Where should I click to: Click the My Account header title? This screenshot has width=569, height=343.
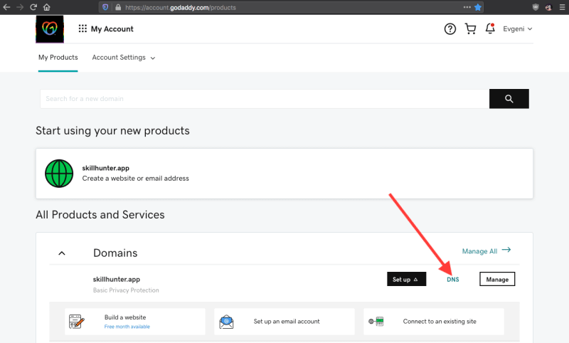(x=112, y=28)
